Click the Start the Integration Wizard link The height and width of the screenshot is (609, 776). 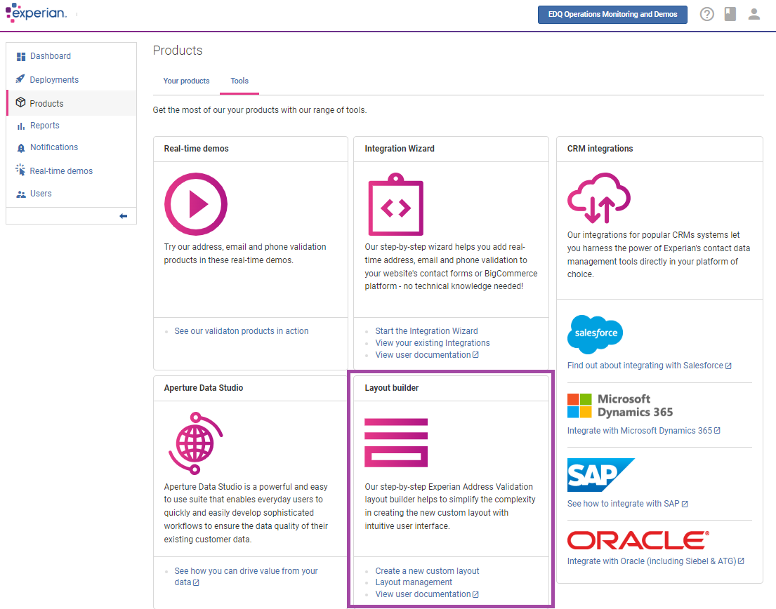click(x=426, y=330)
